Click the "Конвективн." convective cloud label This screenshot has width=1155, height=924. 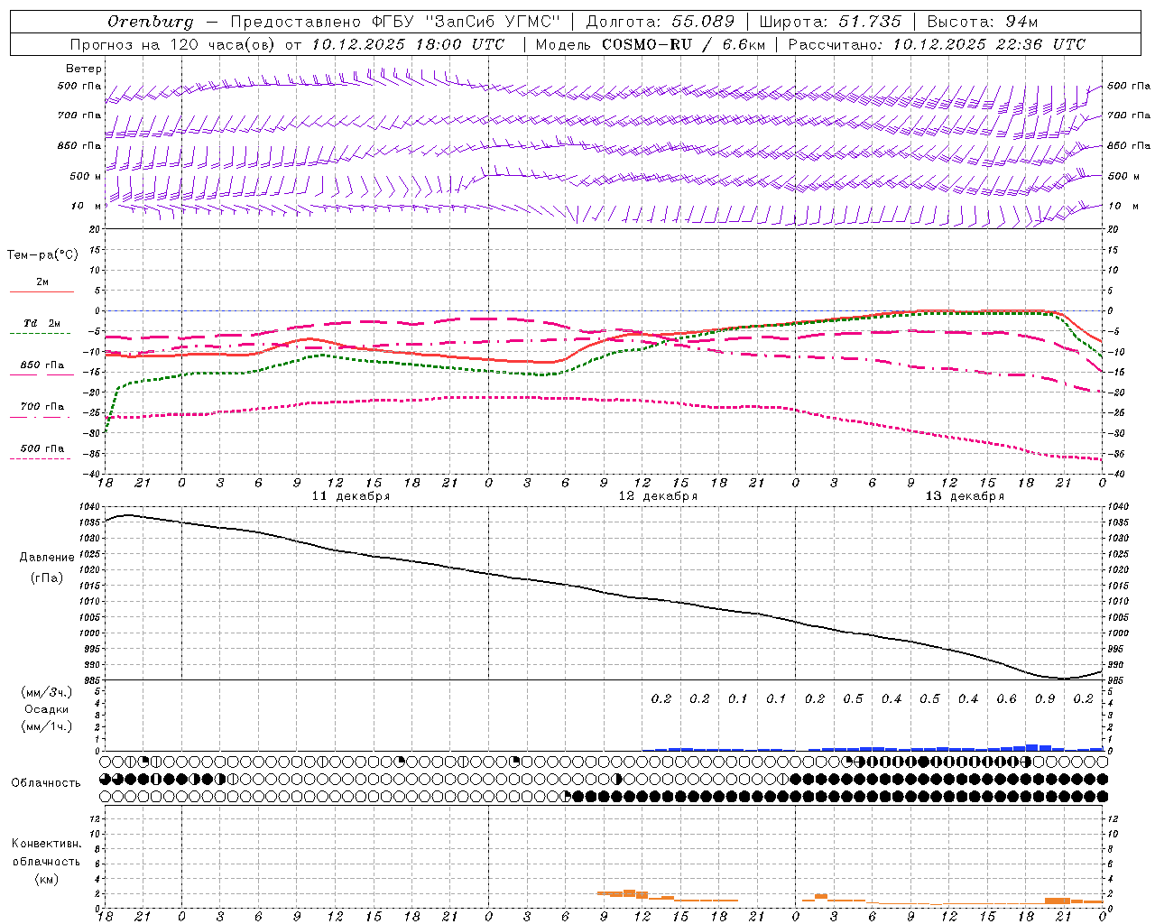[47, 844]
